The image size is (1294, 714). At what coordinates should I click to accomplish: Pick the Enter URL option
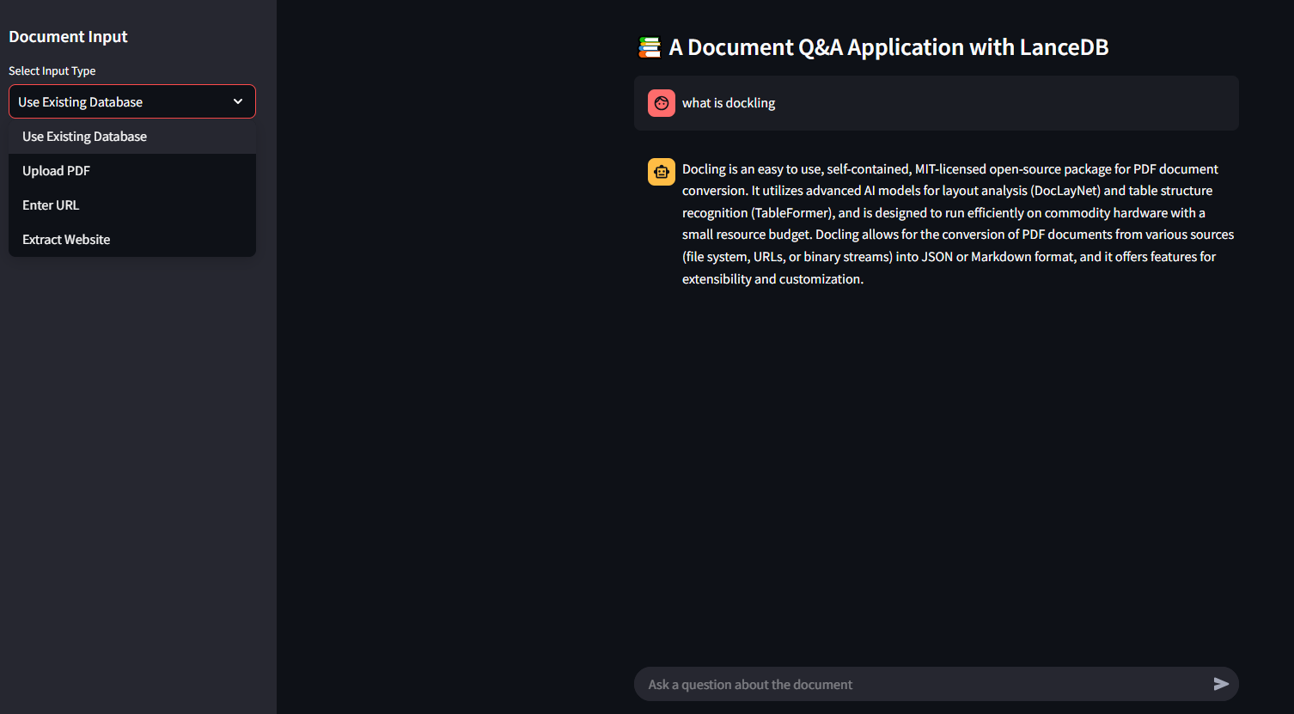pyautogui.click(x=51, y=205)
